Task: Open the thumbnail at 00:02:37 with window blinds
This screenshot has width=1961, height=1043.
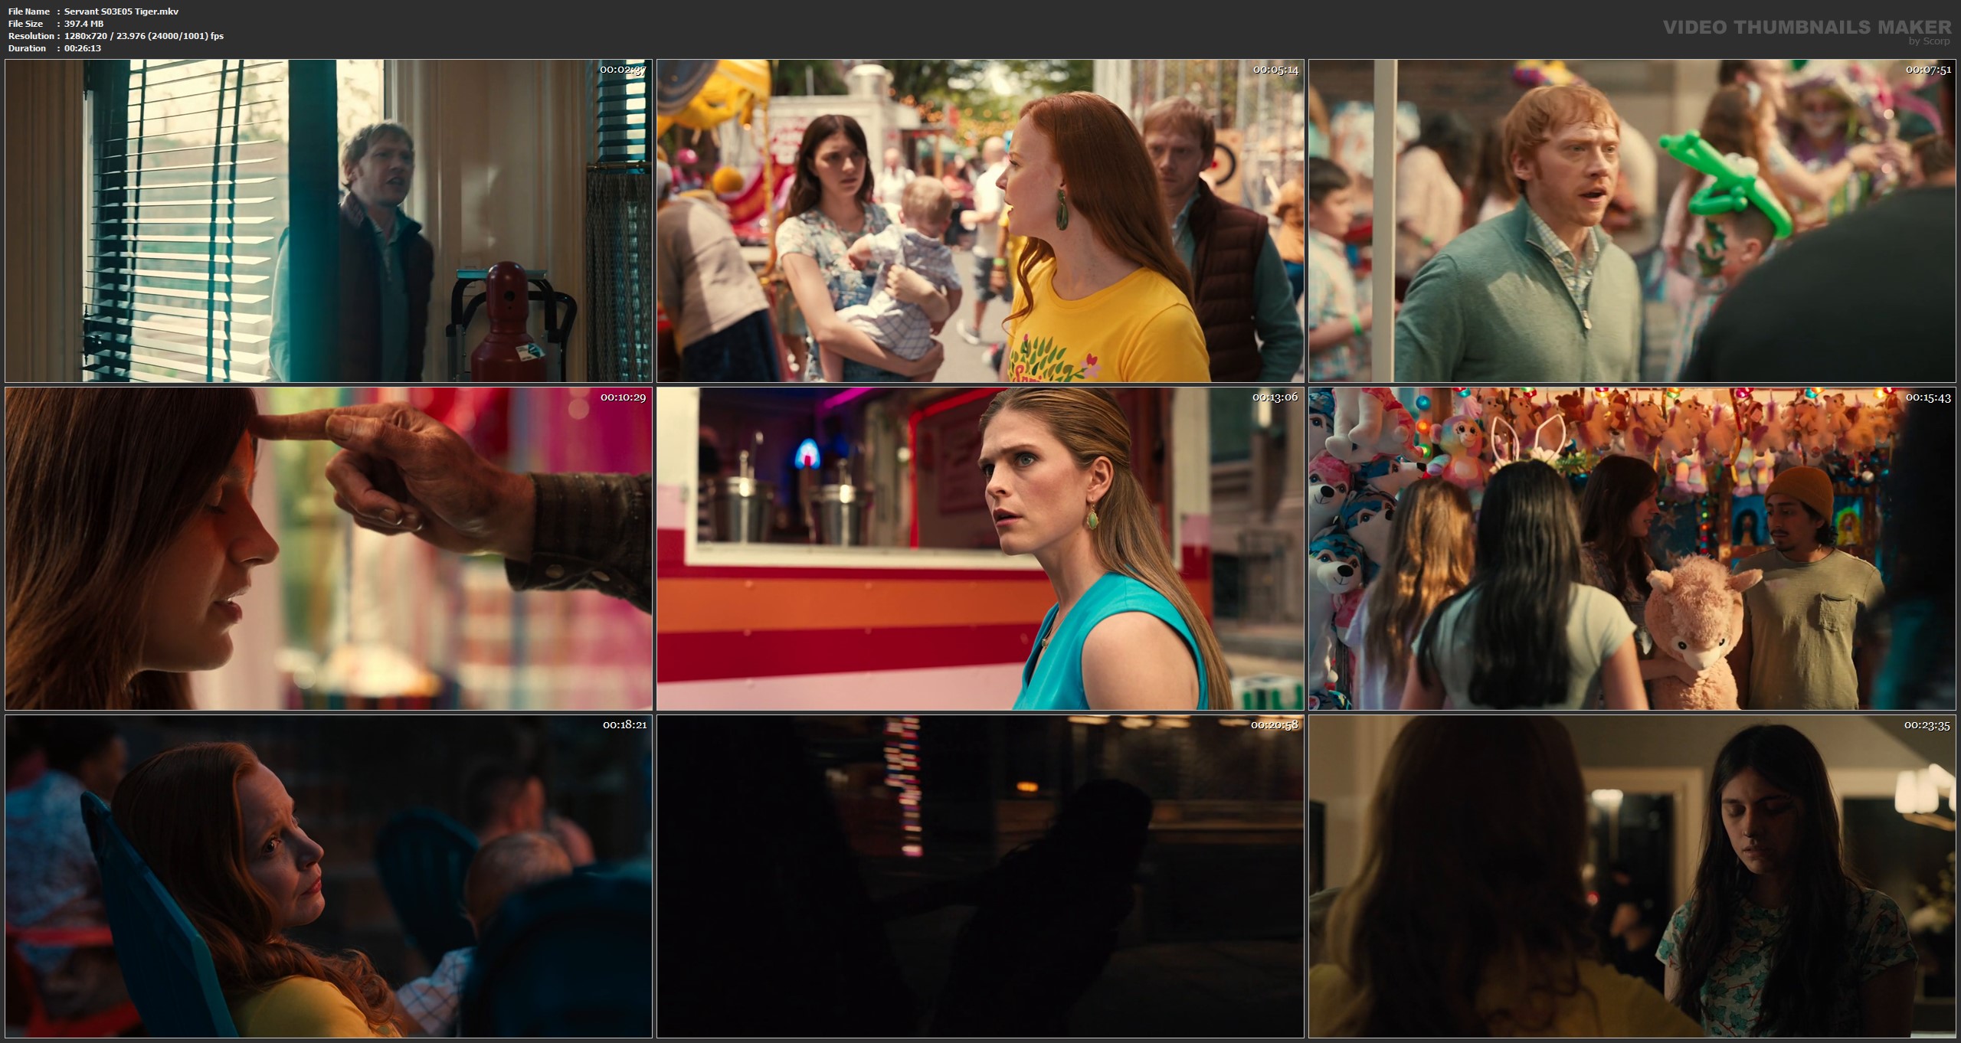Action: [328, 221]
